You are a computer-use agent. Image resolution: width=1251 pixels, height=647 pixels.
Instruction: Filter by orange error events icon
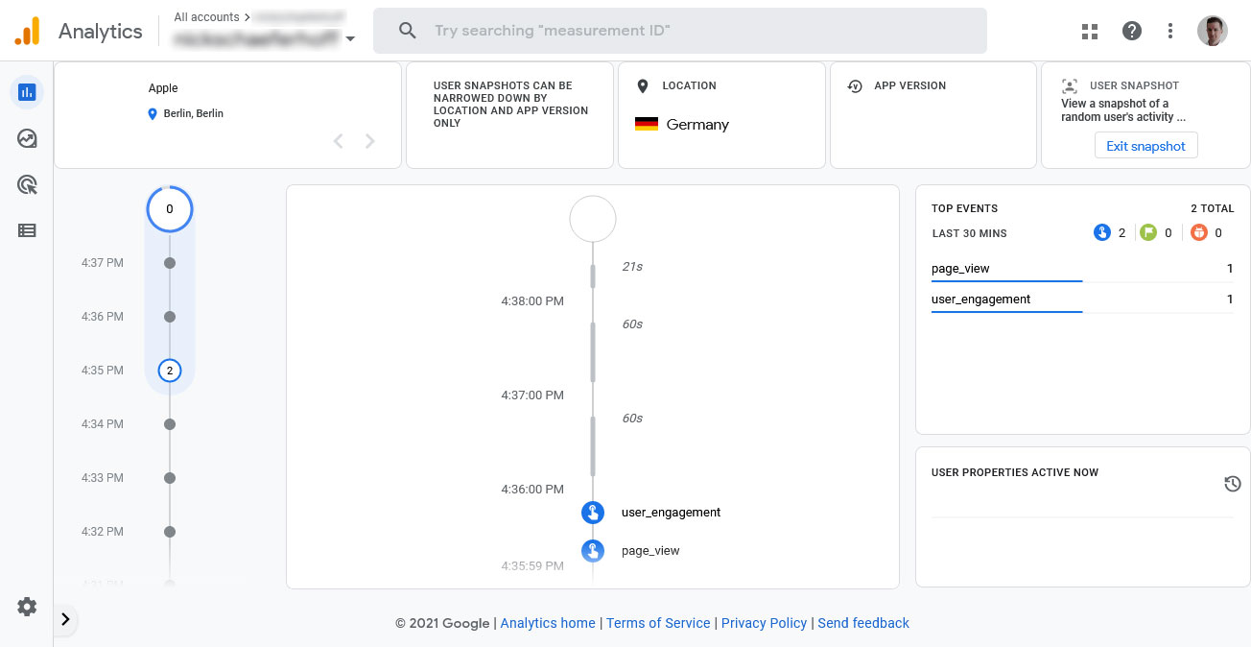(x=1198, y=232)
